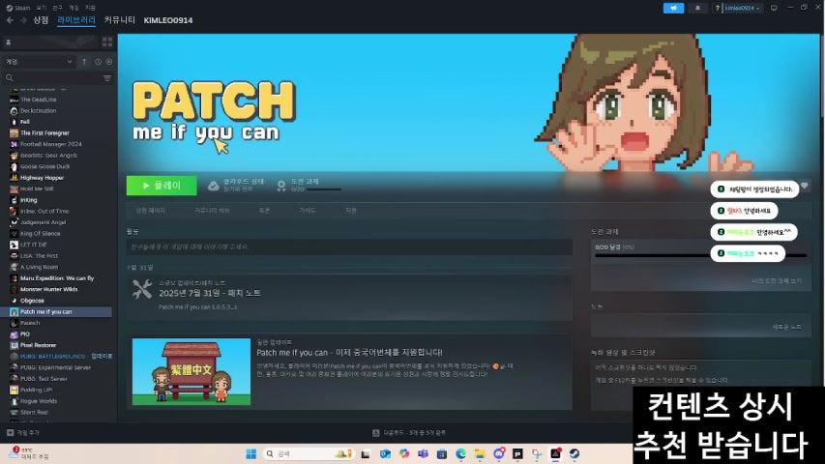This screenshot has width=825, height=464.
Task: Open the 토론 discussions tab
Action: point(264,211)
